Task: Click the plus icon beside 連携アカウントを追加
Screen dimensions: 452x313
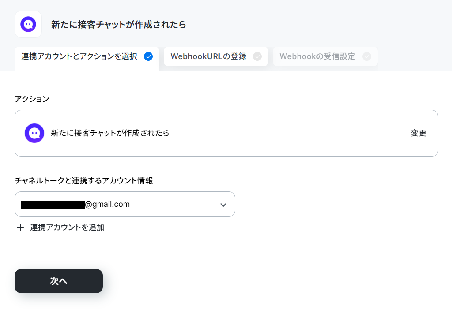Action: [x=20, y=228]
